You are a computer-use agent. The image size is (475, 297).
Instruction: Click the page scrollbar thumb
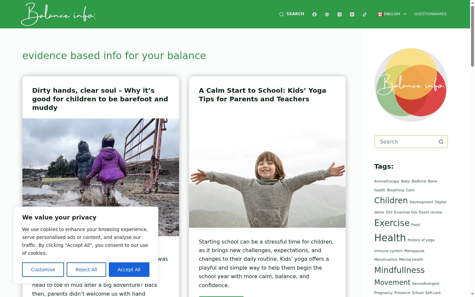pyautogui.click(x=472, y=36)
